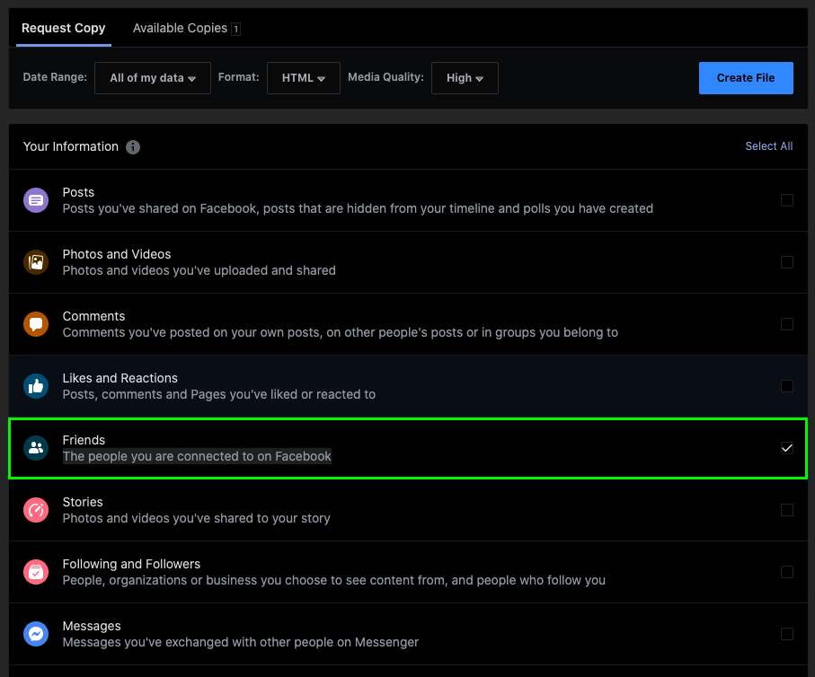Image resolution: width=815 pixels, height=677 pixels.
Task: Uncheck the Friends checkbox
Action: click(x=787, y=448)
